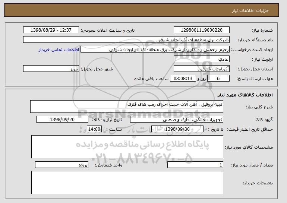The width and height of the screenshot is (287, 203).
Task: Click the label توضیحات خریدار
Action: [258, 183]
